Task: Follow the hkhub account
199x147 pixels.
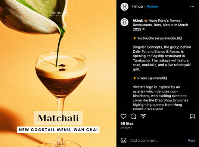Action: (153, 7)
